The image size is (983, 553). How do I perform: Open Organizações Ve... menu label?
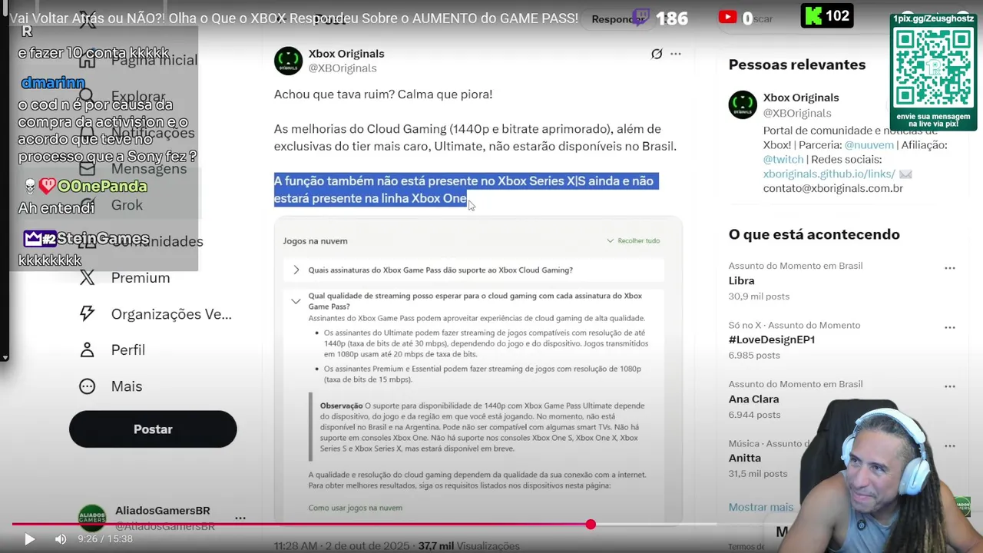[x=171, y=313]
